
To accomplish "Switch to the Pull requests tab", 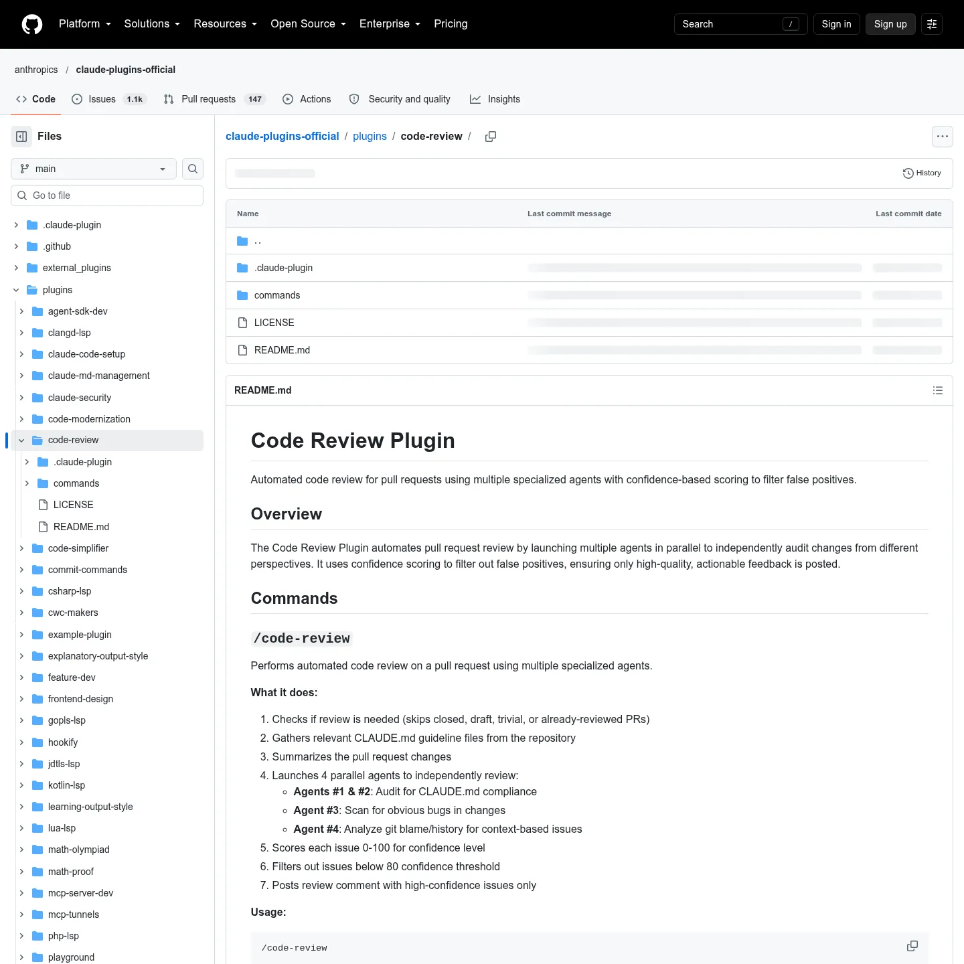I will click(x=214, y=99).
